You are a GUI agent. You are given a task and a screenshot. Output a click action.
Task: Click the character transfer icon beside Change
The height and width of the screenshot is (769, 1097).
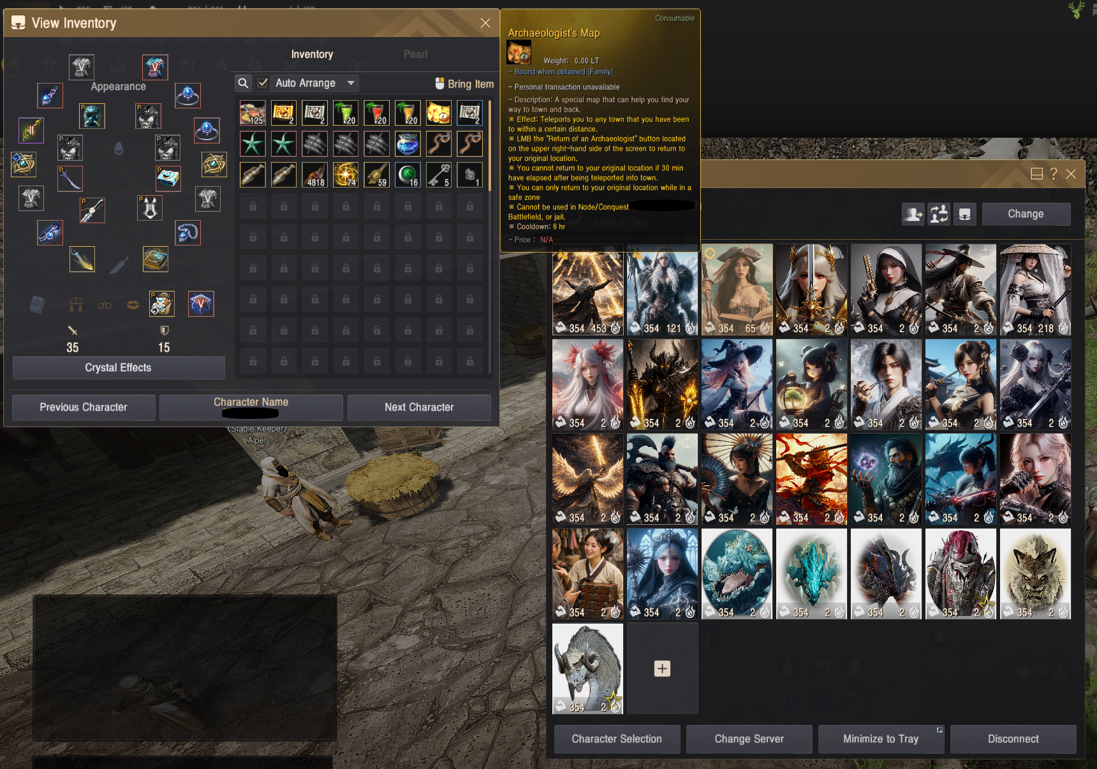point(913,214)
